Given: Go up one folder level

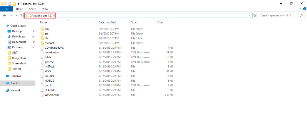Looking at the screenshot, I should pos(21,16).
